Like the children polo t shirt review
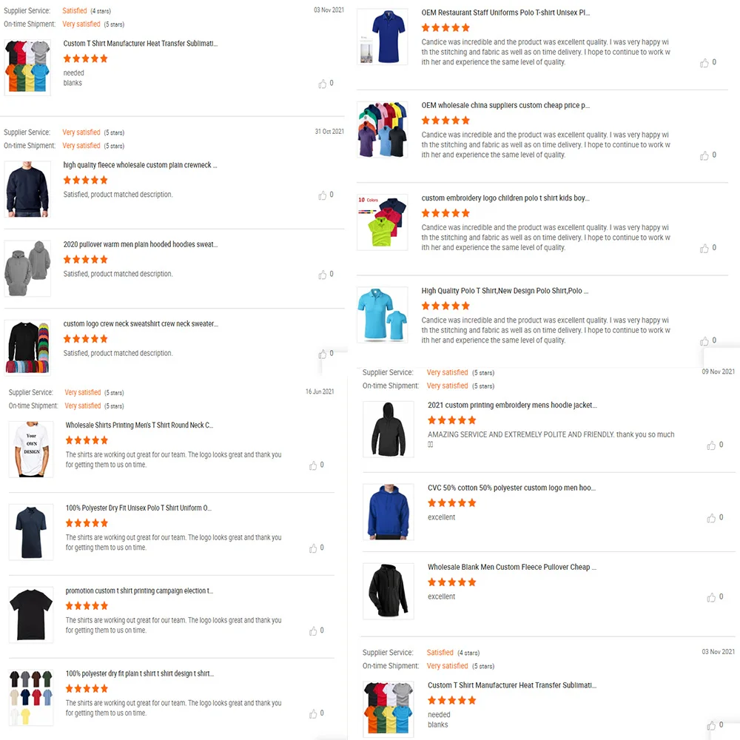Image resolution: width=740 pixels, height=740 pixels. (x=704, y=249)
